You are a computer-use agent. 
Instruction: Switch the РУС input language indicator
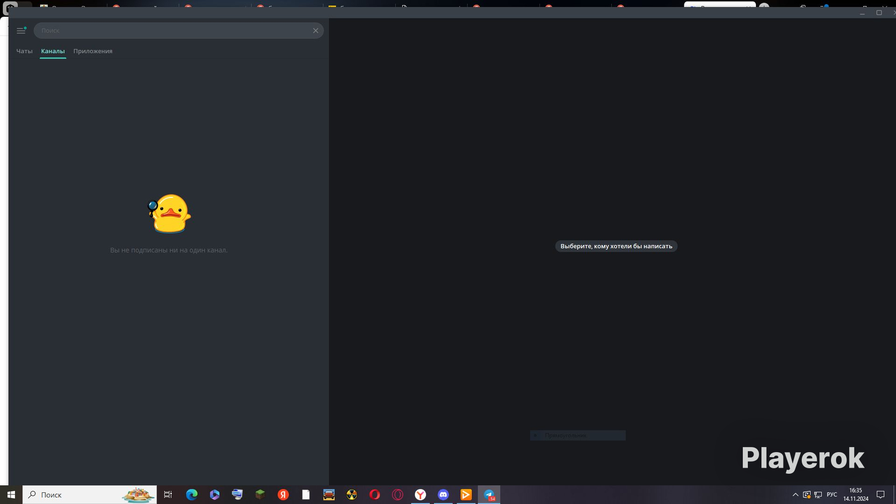(x=832, y=495)
